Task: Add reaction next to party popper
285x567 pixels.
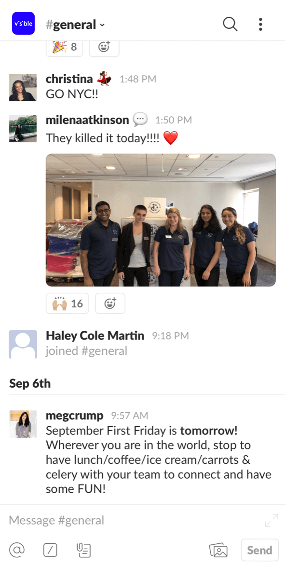Action: tap(104, 47)
